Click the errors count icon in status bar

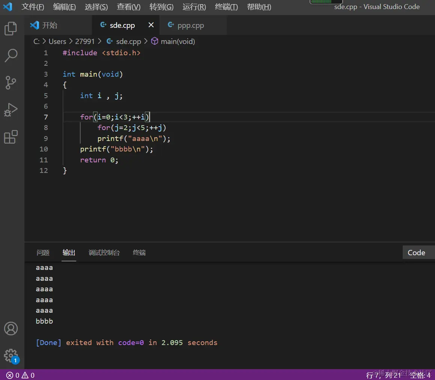point(9,375)
